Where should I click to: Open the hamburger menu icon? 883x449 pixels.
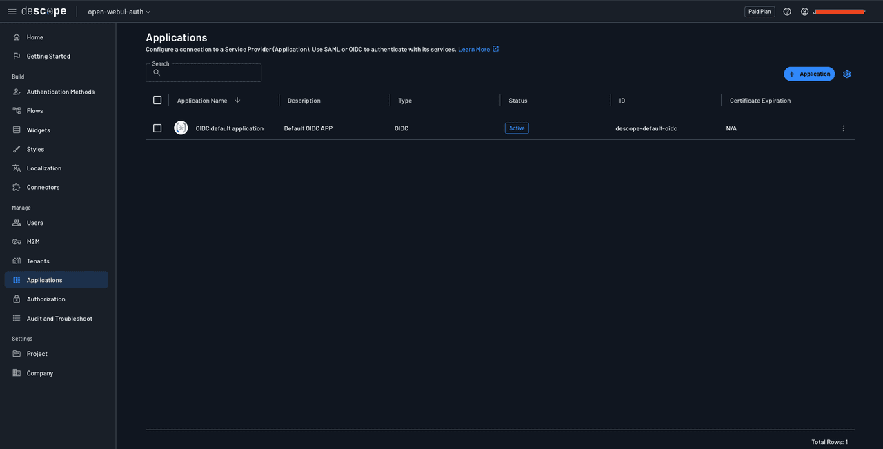12,12
